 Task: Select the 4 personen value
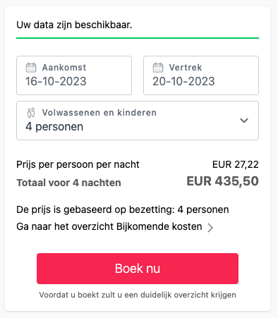pos(54,127)
